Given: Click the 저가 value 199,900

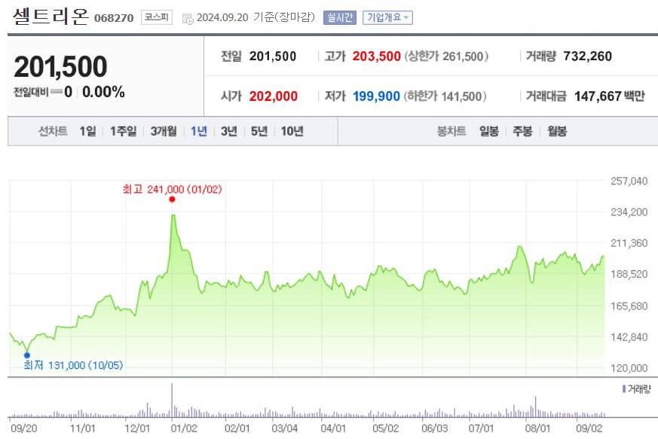Looking at the screenshot, I should pos(376,96).
